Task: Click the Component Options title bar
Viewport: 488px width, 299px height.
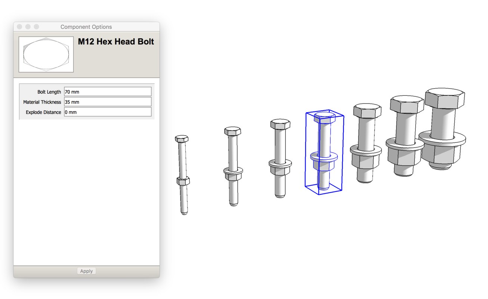Action: 86,27
